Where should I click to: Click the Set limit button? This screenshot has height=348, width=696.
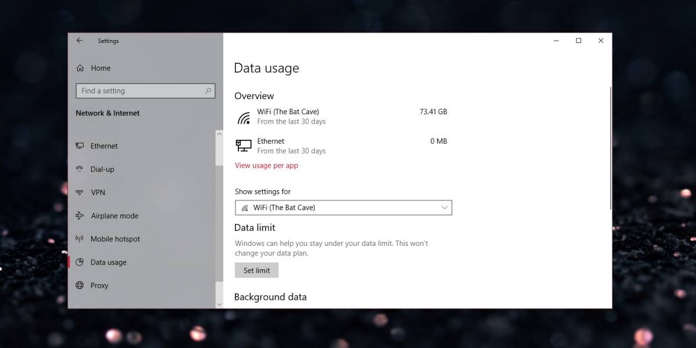pyautogui.click(x=256, y=270)
